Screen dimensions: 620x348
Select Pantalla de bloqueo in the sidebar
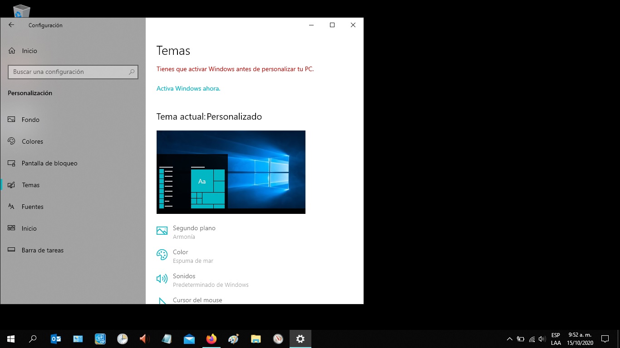(x=73, y=163)
